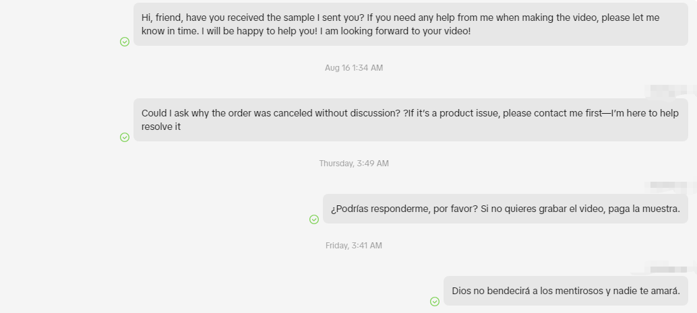Select the "Hi, friend, have you received" message bubble
This screenshot has width=697, height=313.
point(411,24)
